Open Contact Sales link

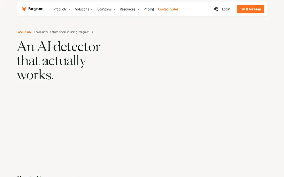coord(168,9)
